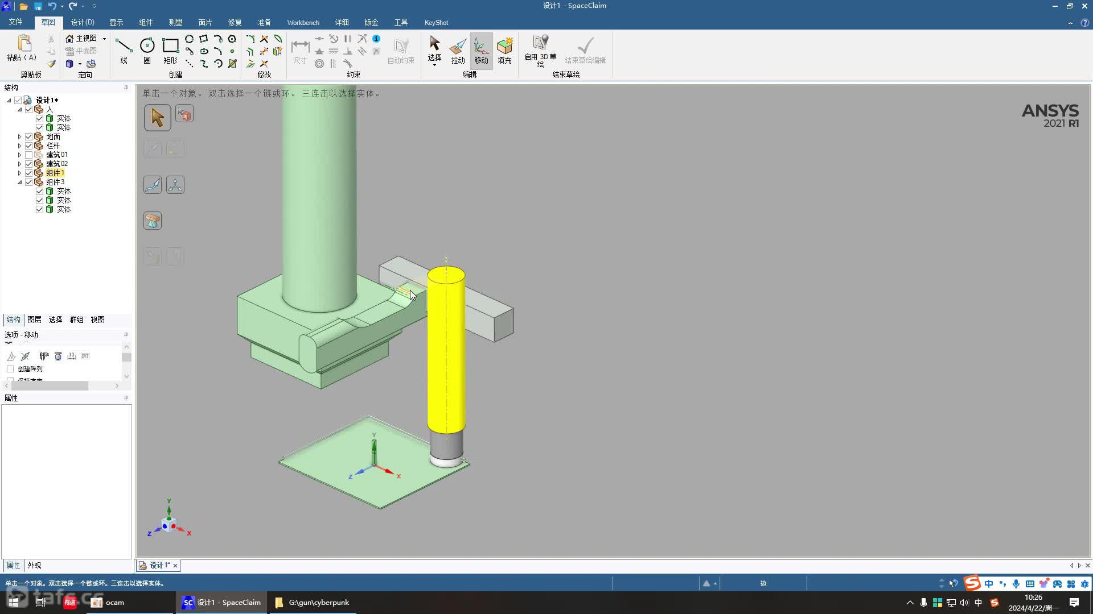Toggle visibility checkbox for 建筑02
The height and width of the screenshot is (614, 1093).
click(x=29, y=164)
